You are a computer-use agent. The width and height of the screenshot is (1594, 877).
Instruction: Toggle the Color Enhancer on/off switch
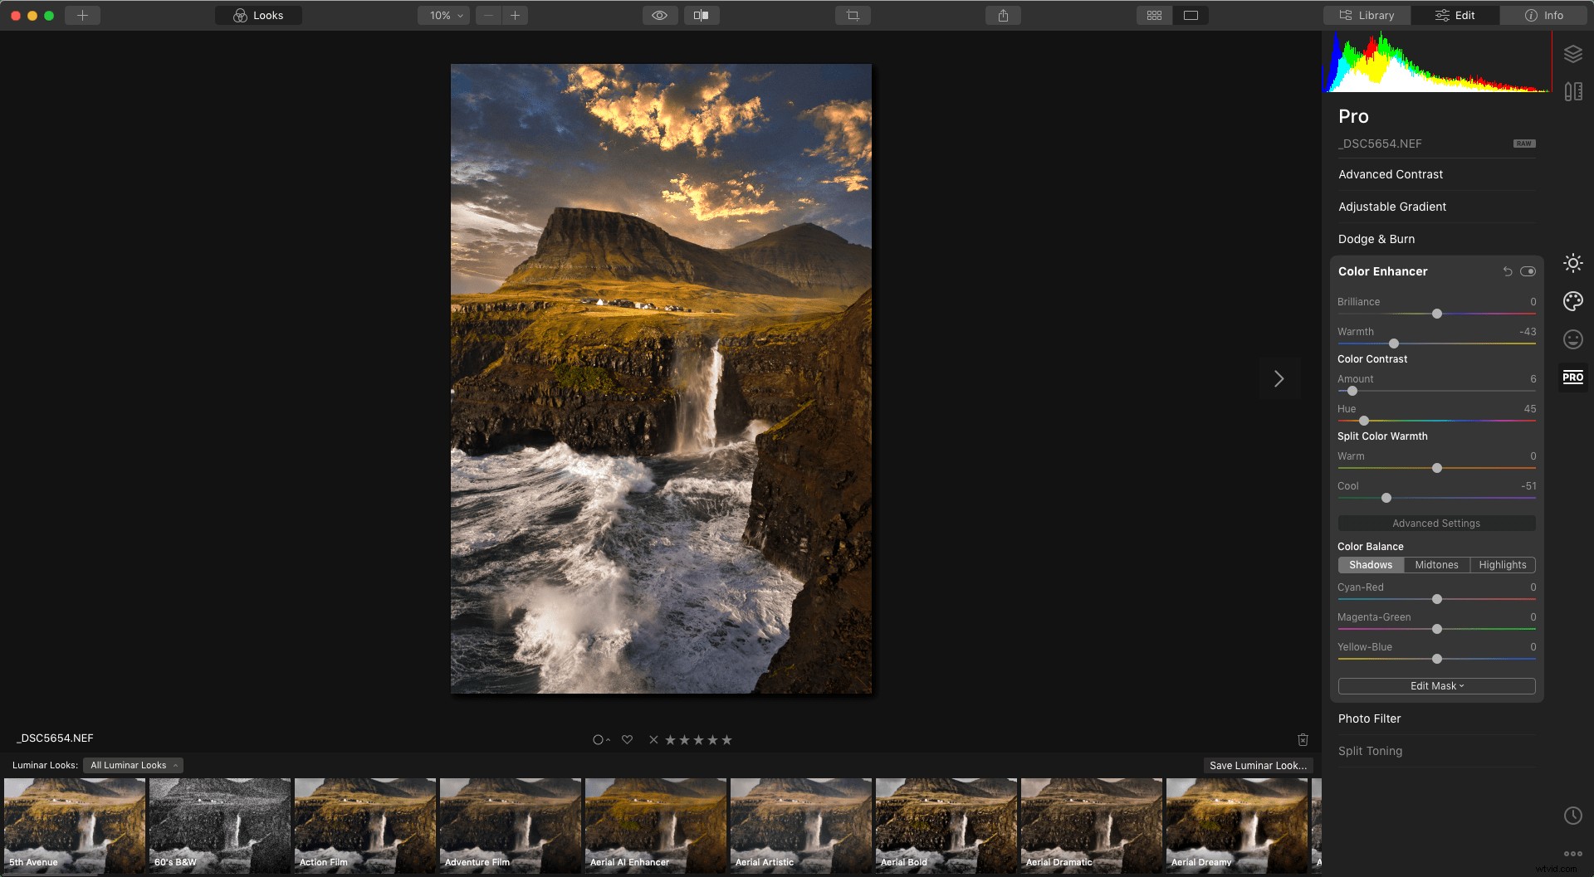1529,271
